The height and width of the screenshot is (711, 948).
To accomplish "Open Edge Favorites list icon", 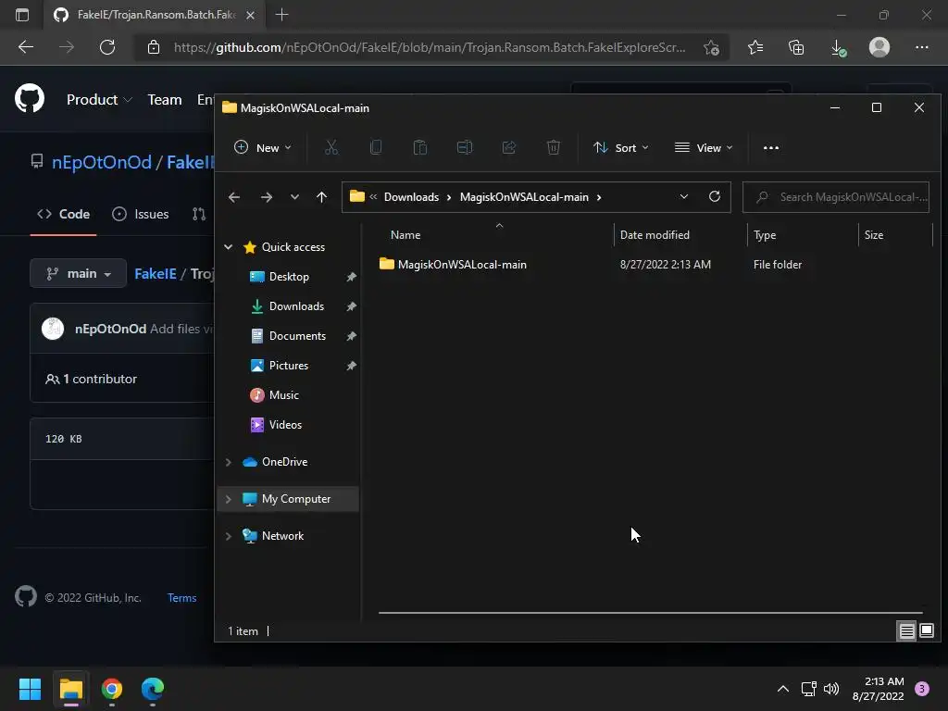I will pyautogui.click(x=755, y=47).
